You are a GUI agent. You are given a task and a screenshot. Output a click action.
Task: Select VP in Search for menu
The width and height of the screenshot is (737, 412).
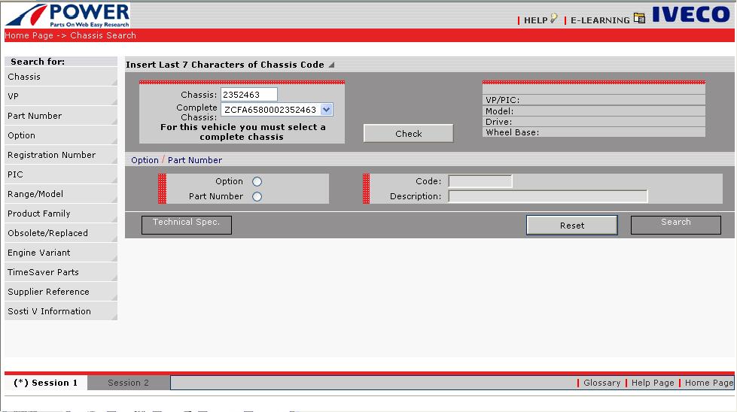(x=61, y=96)
